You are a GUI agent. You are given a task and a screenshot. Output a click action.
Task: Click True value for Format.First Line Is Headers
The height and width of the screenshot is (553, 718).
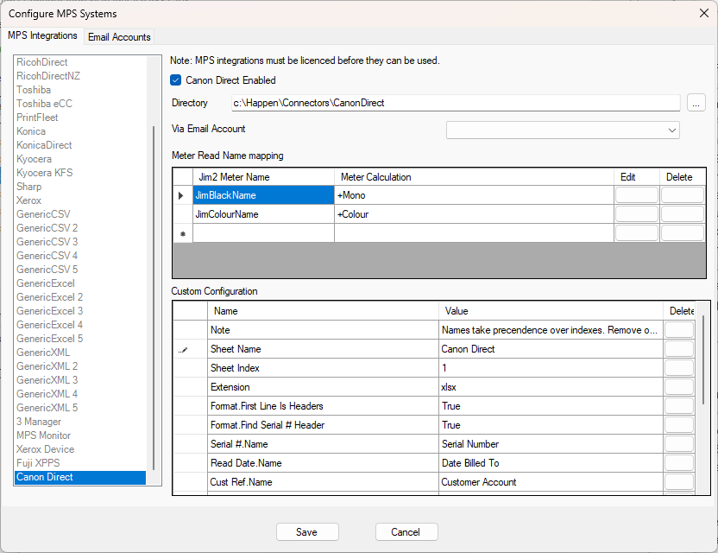551,406
